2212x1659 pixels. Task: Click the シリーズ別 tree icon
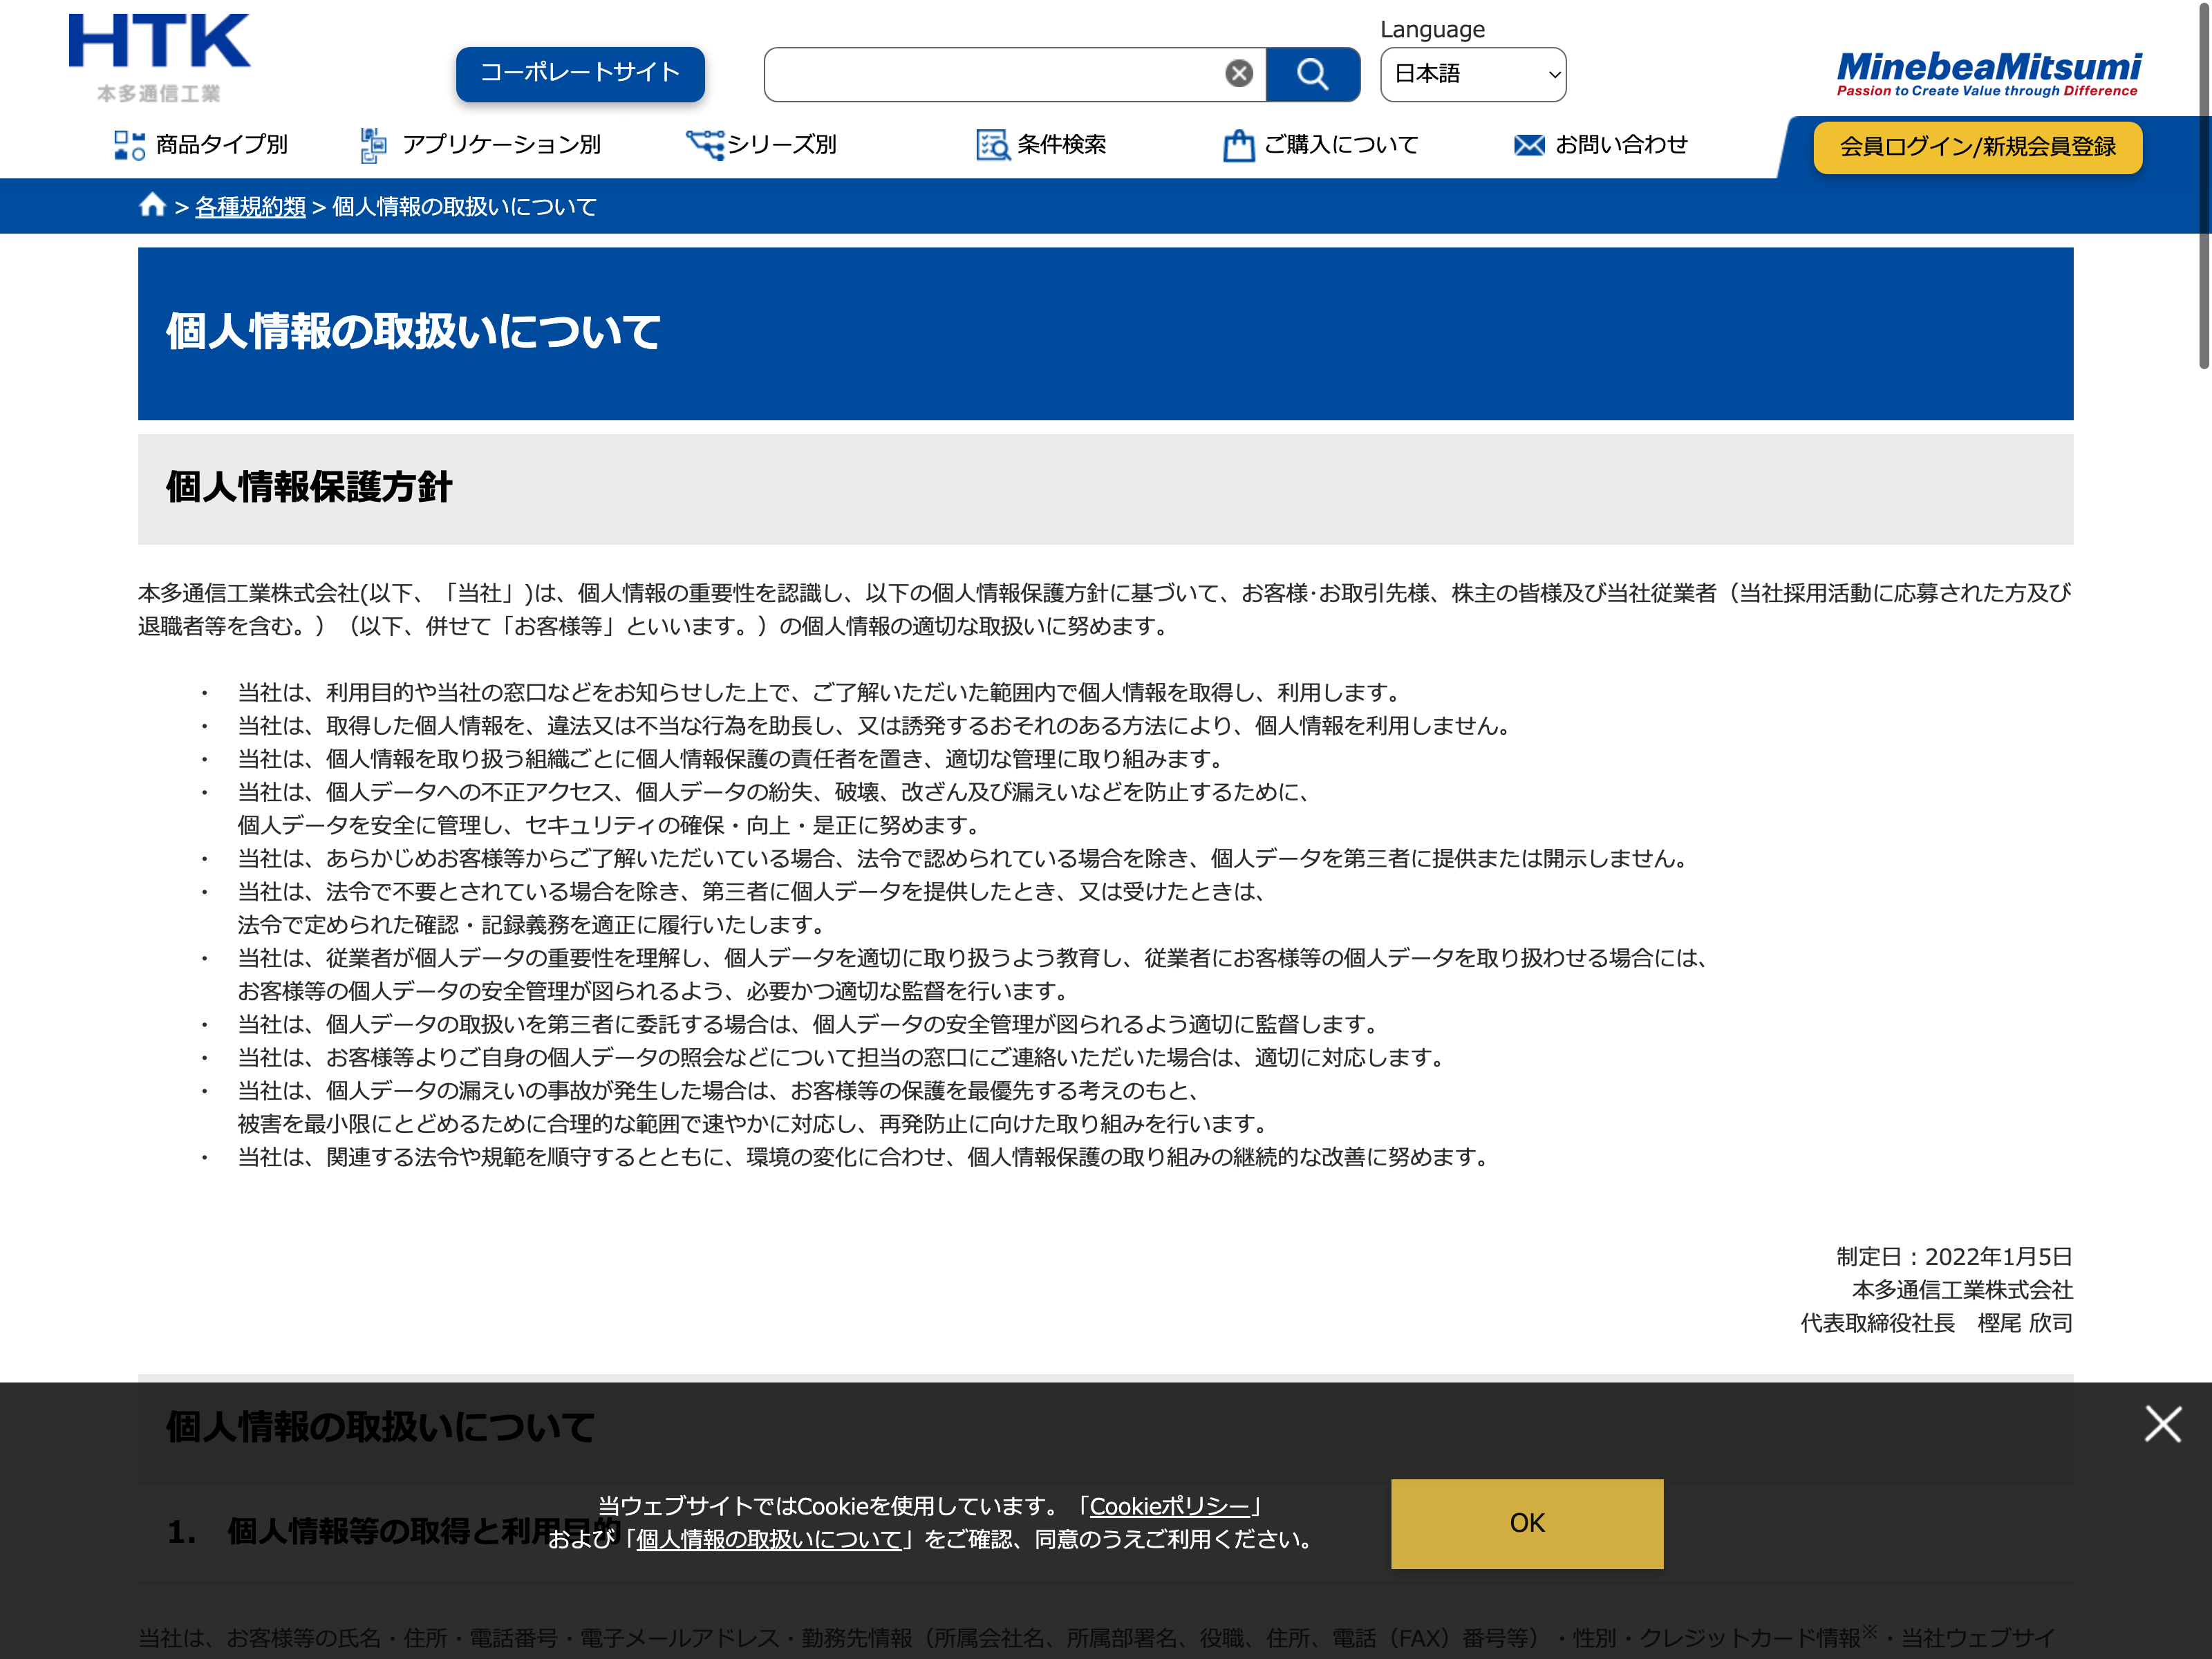click(x=704, y=145)
